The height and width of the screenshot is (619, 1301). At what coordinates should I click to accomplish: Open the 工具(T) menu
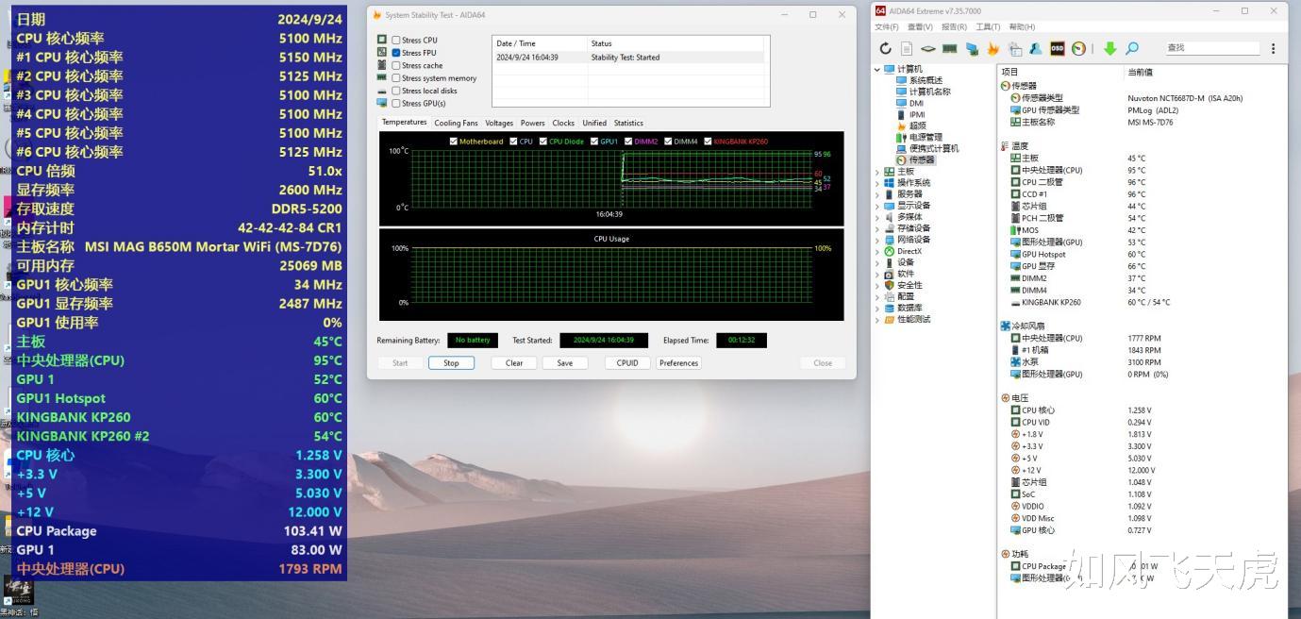point(988,27)
